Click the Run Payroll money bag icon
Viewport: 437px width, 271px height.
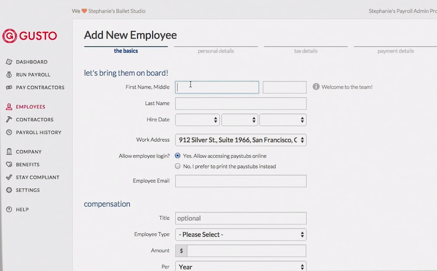point(9,75)
